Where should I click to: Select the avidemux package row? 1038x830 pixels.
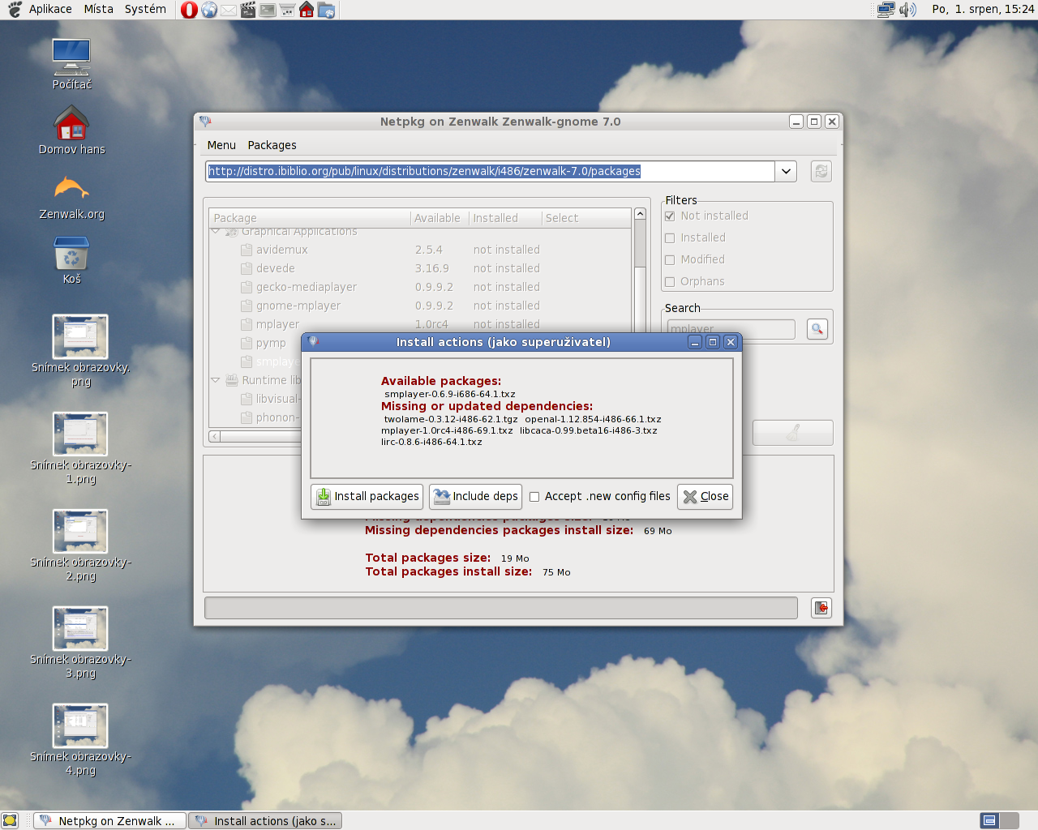pyautogui.click(x=420, y=250)
